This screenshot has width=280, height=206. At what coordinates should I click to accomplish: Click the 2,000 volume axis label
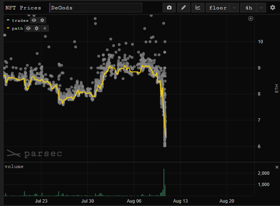263,173
